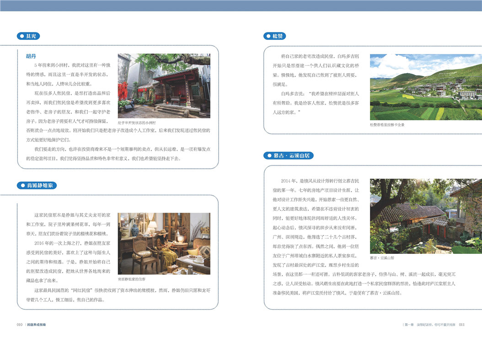Open the photo of the woman reading indoors
Screen dimensions: 482x343
(164, 244)
